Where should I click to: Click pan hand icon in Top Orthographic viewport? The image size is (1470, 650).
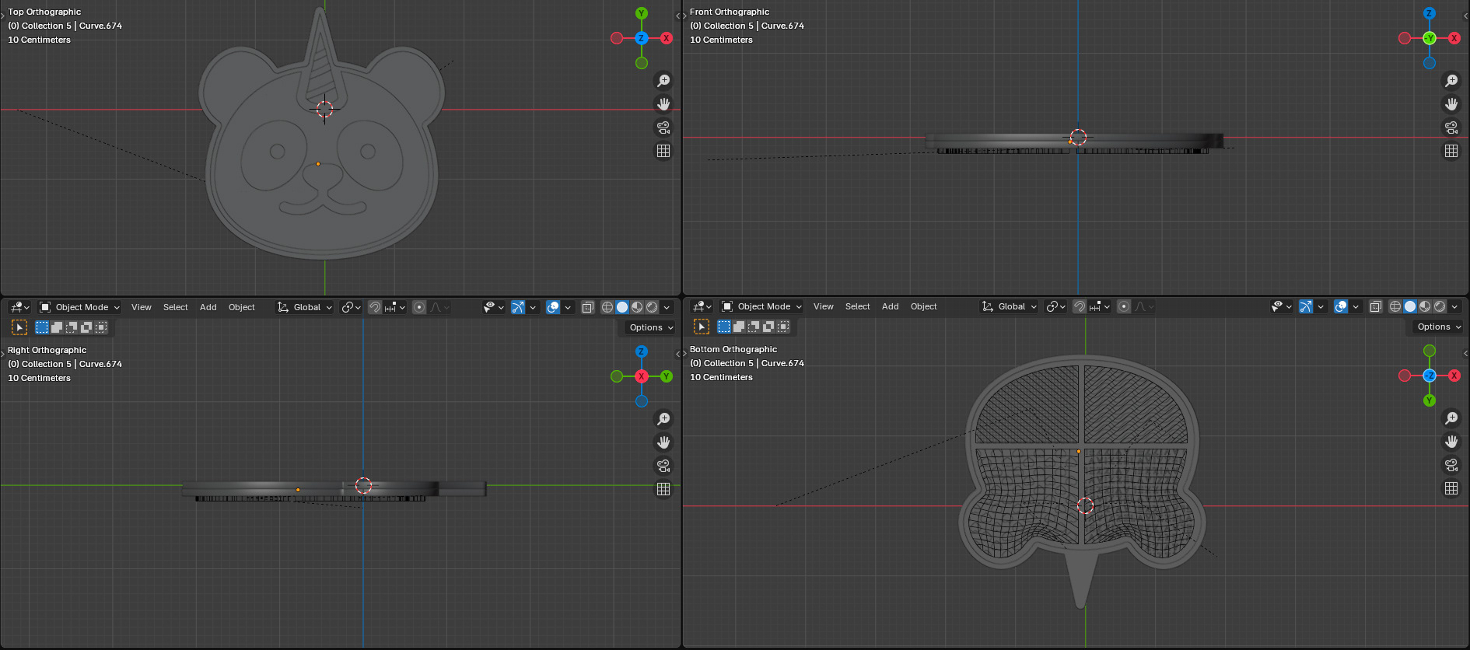663,104
